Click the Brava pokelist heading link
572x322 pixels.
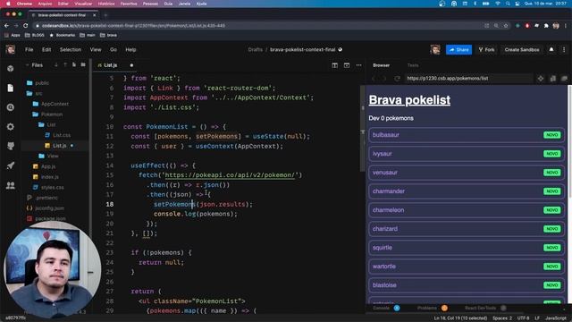coord(409,100)
